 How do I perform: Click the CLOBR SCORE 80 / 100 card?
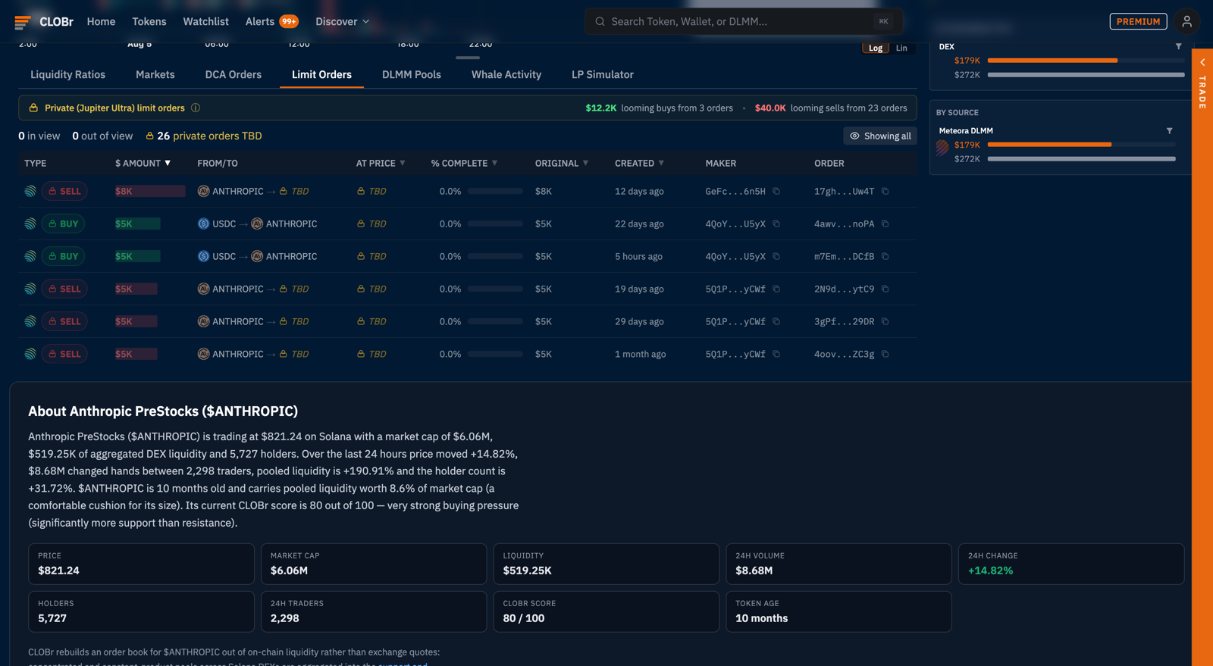(606, 611)
